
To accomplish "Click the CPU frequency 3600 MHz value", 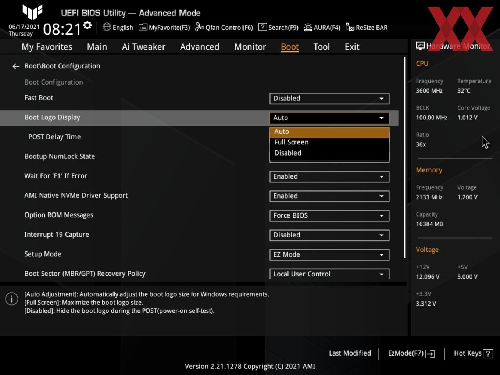I will 429,91.
